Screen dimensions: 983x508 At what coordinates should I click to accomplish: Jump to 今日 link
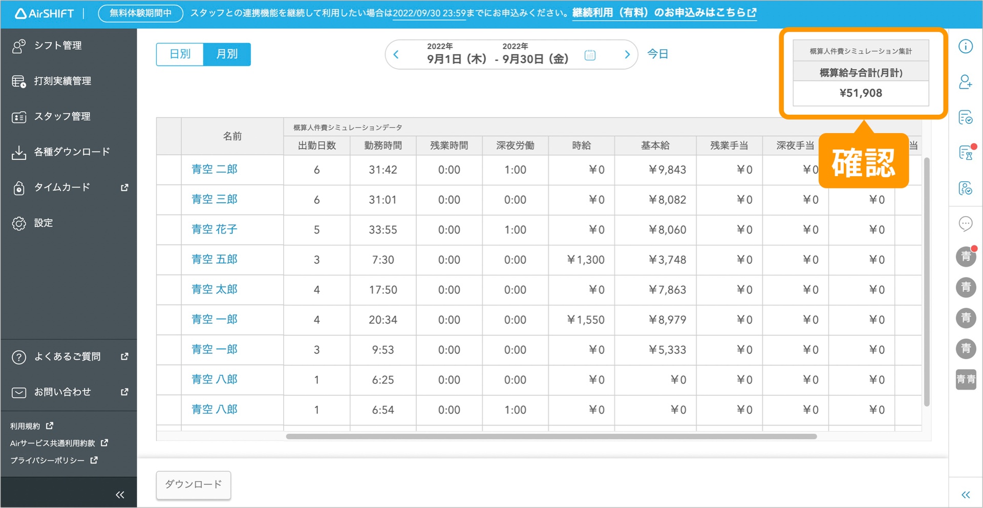click(x=657, y=54)
